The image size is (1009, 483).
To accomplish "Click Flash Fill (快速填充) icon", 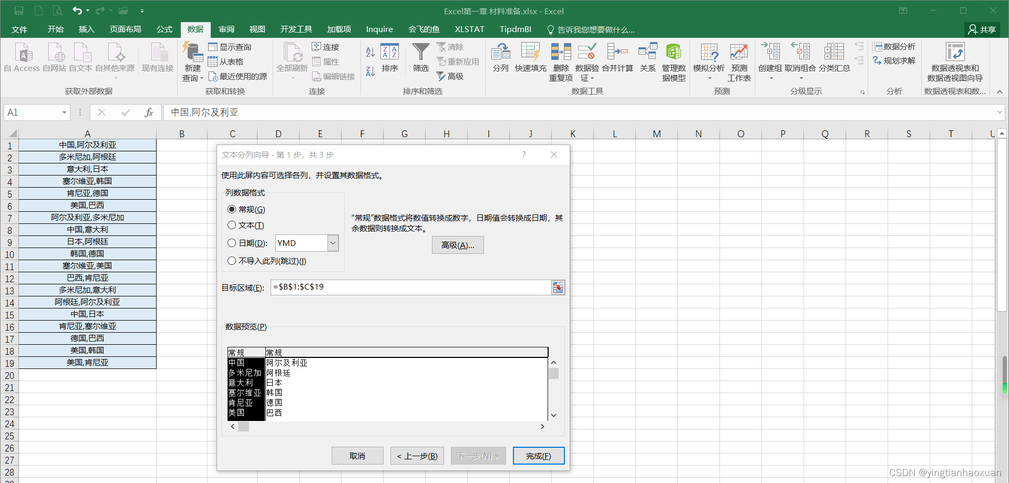I will point(531,53).
